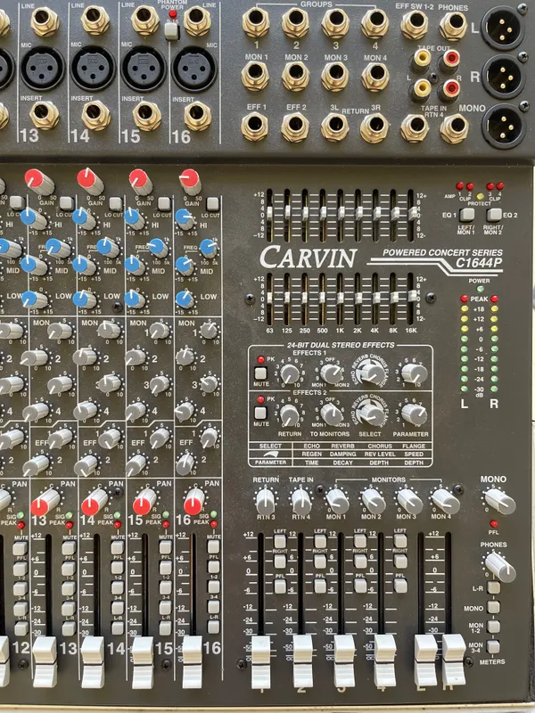Turn the channel 14 EFF 2 send knob
This screenshot has height=713, width=535.
[x=86, y=466]
